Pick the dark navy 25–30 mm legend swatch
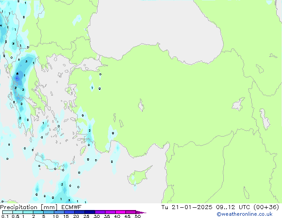Viewport: 282px width, 218px height. point(89,212)
